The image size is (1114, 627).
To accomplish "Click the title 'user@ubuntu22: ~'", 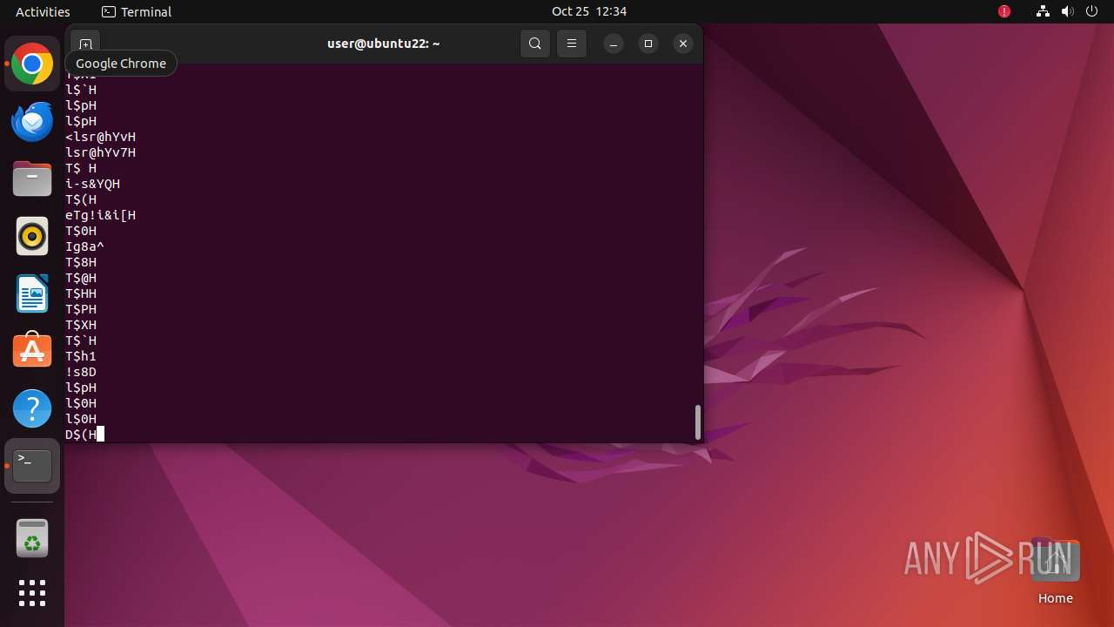I will 384,44.
